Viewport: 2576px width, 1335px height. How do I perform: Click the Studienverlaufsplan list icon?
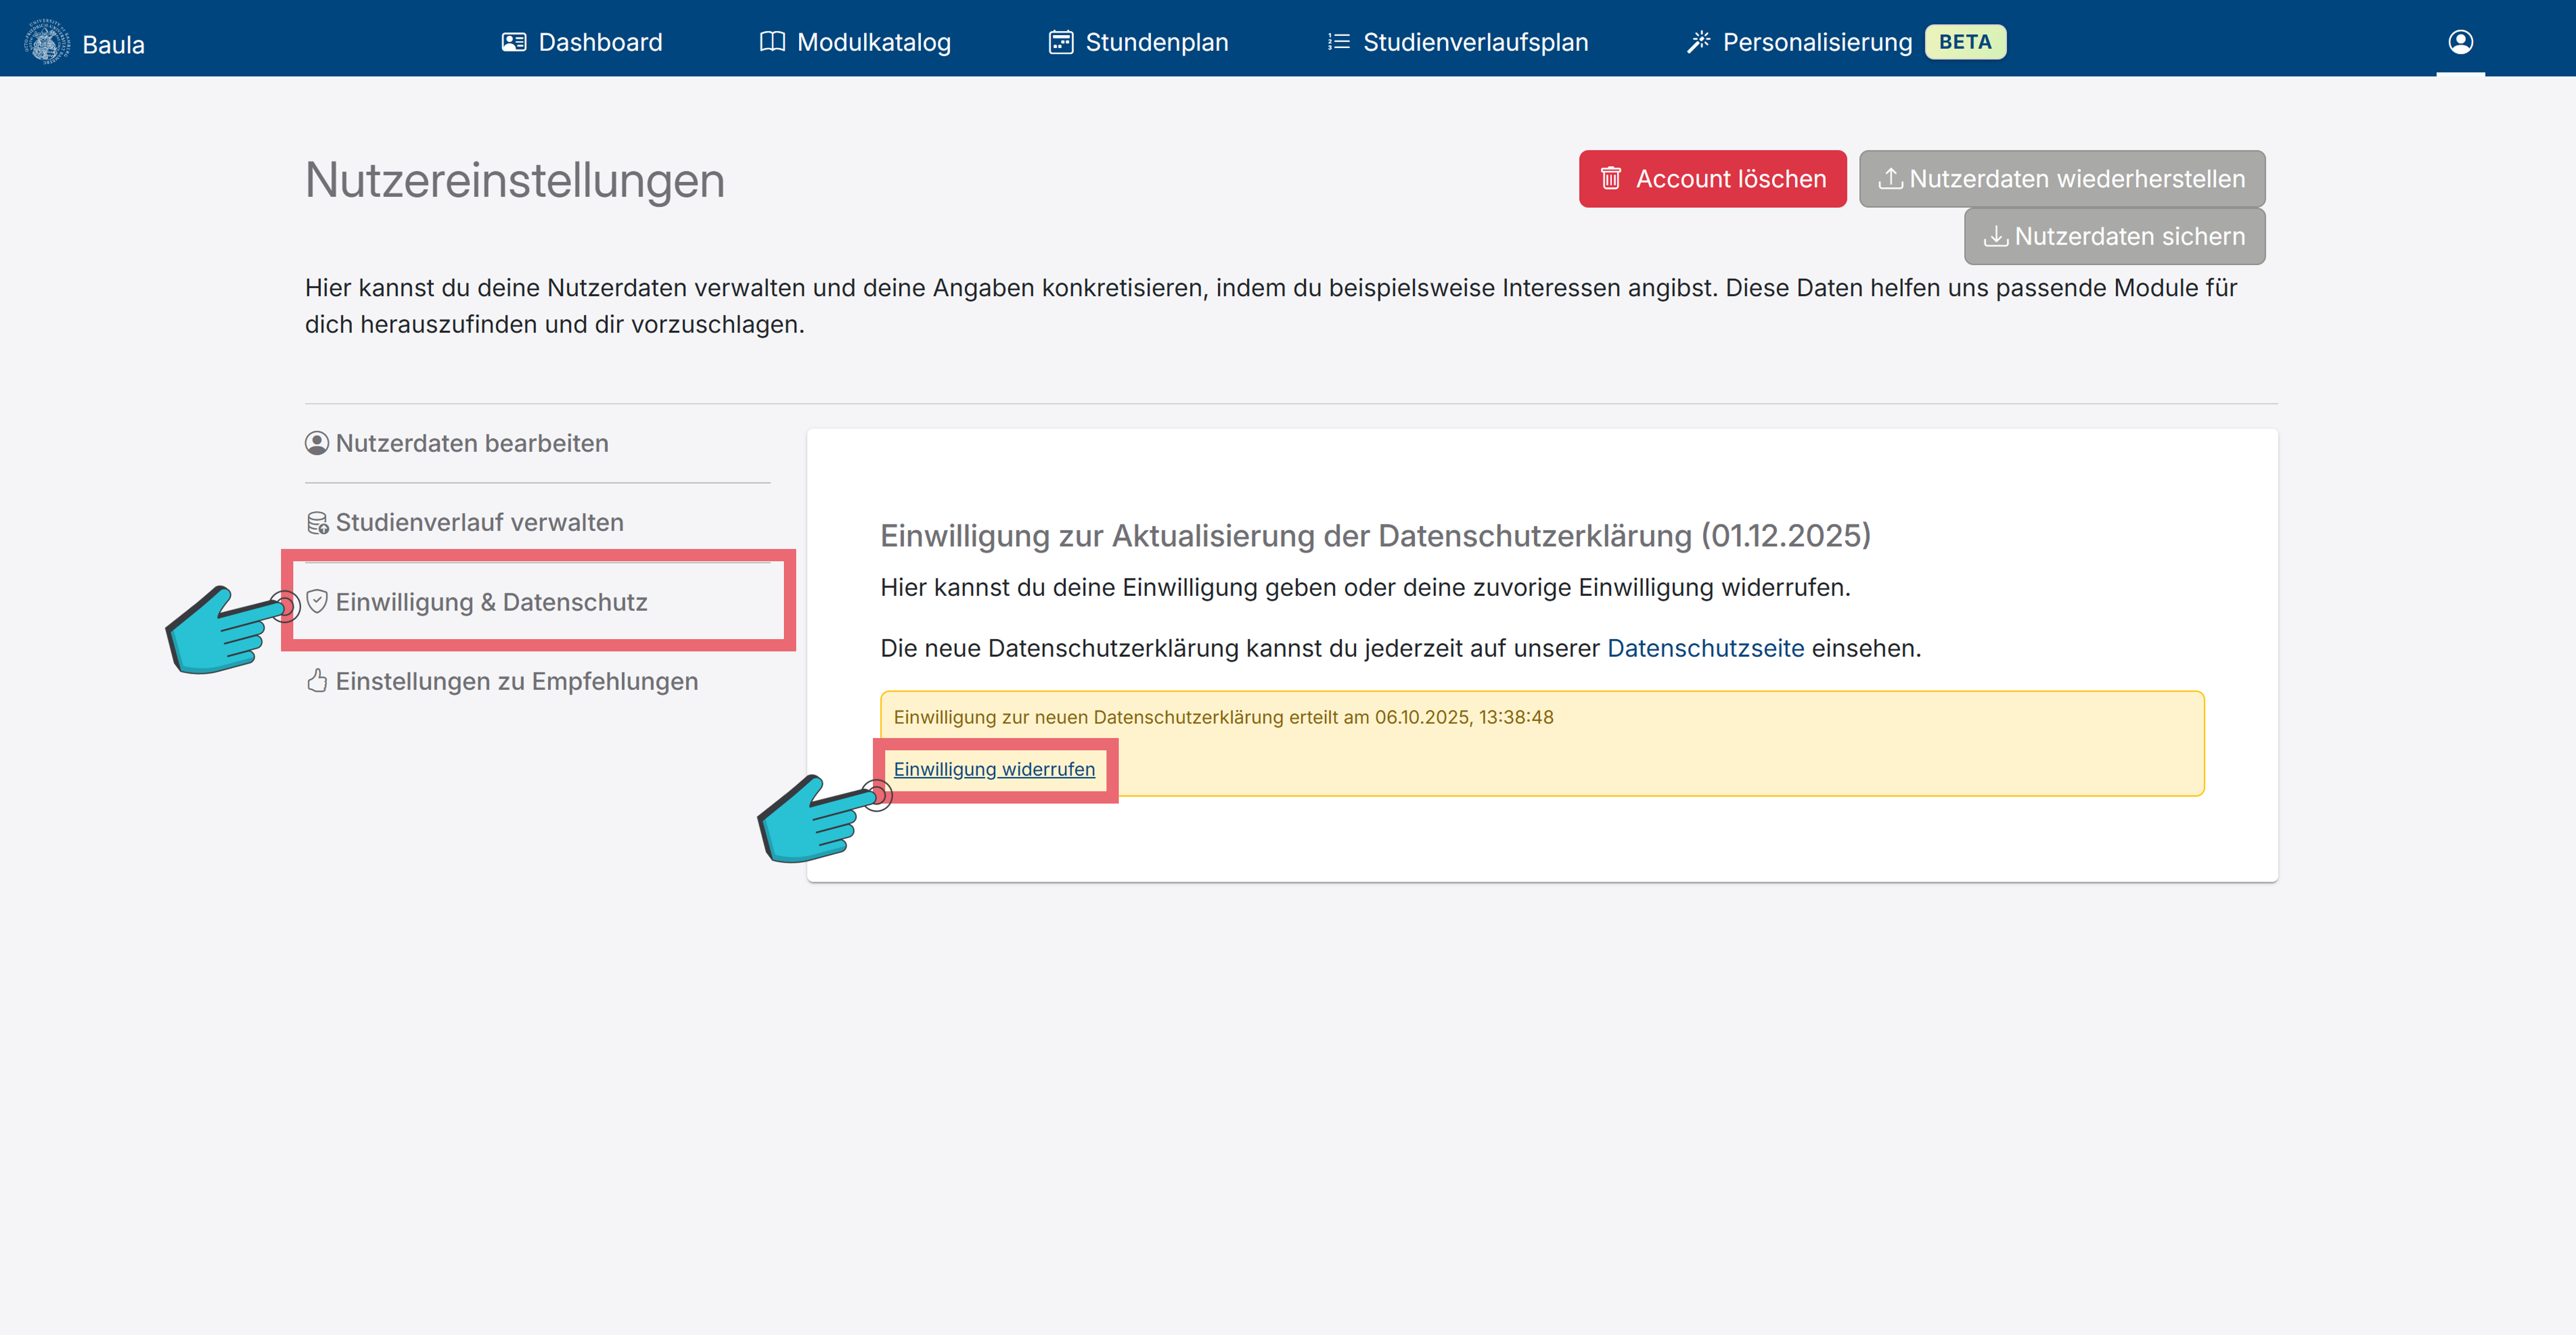pyautogui.click(x=1338, y=42)
